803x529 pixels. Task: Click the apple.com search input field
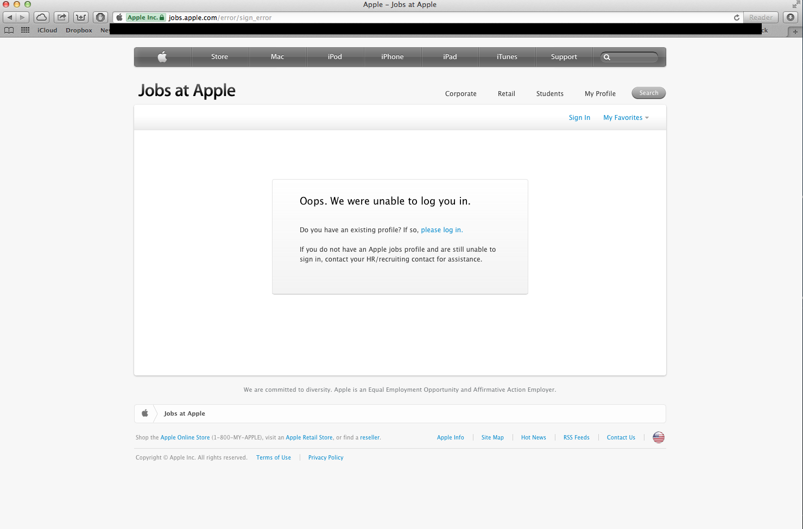[x=630, y=57]
